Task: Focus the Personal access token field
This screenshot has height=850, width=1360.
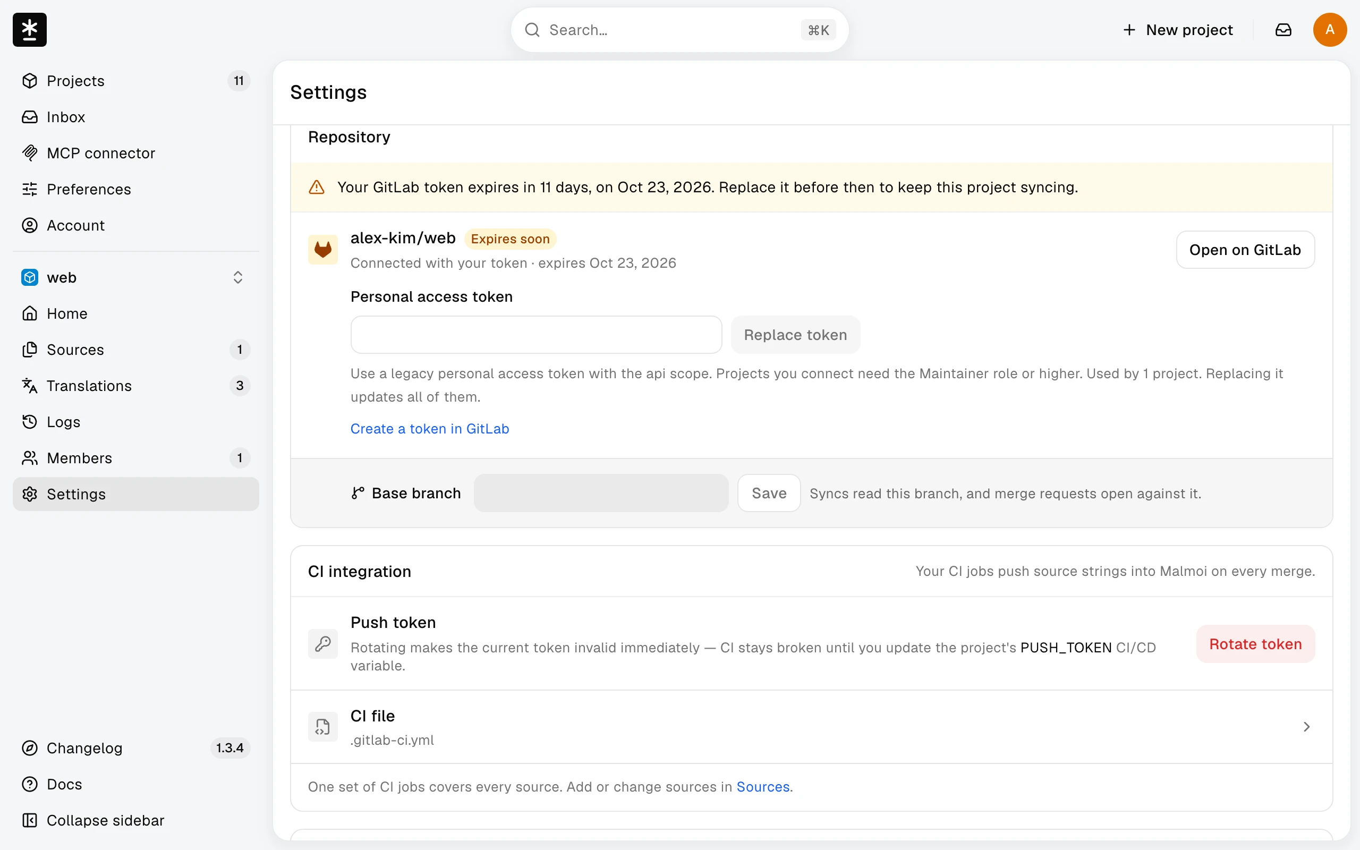Action: 536,335
